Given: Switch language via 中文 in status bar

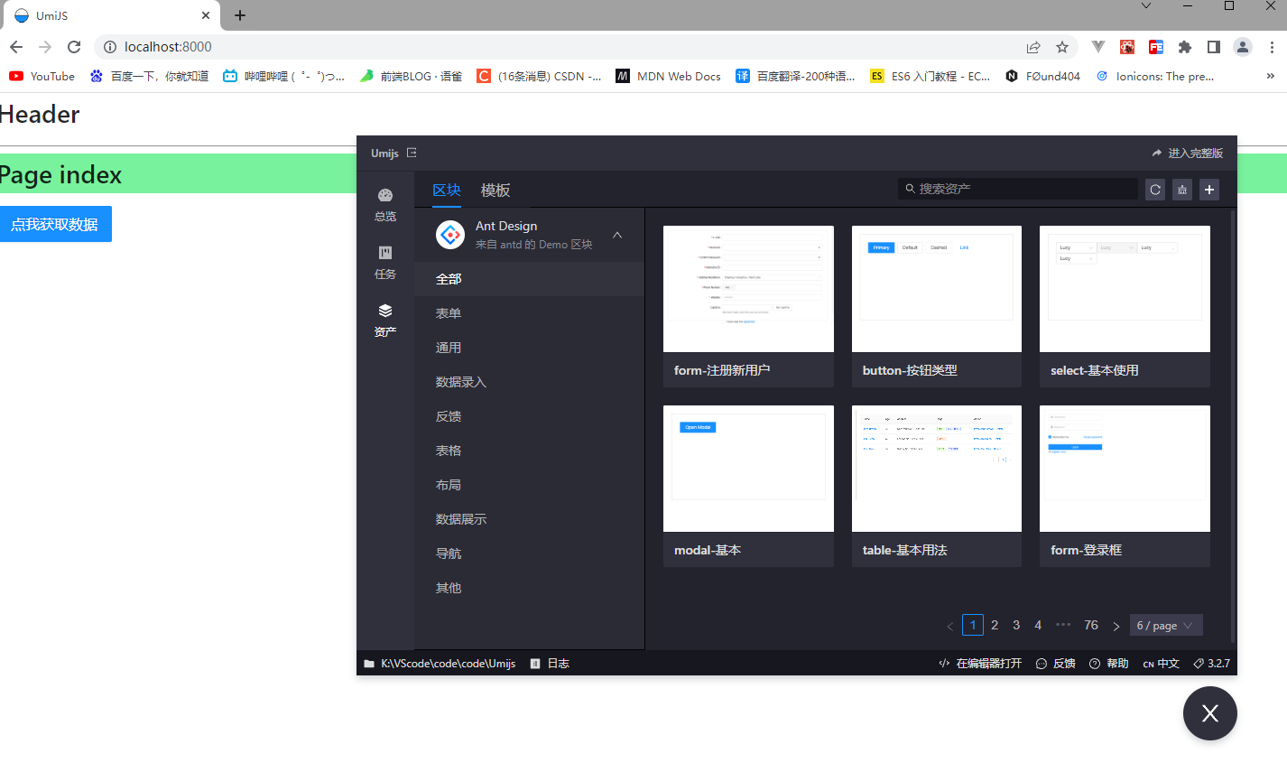Looking at the screenshot, I should (x=1162, y=664).
